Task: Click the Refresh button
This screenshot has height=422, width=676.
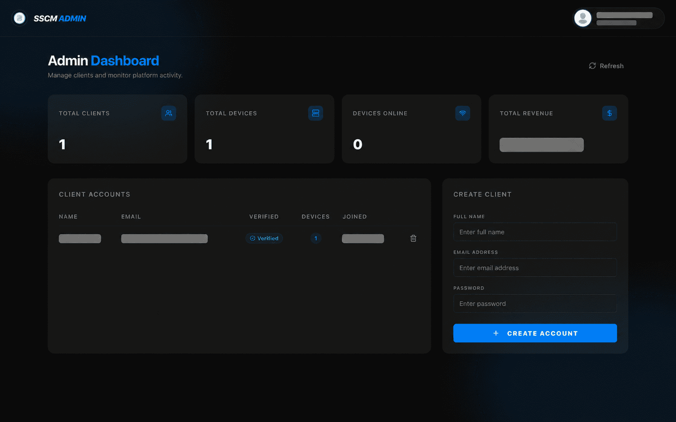Action: (x=606, y=66)
